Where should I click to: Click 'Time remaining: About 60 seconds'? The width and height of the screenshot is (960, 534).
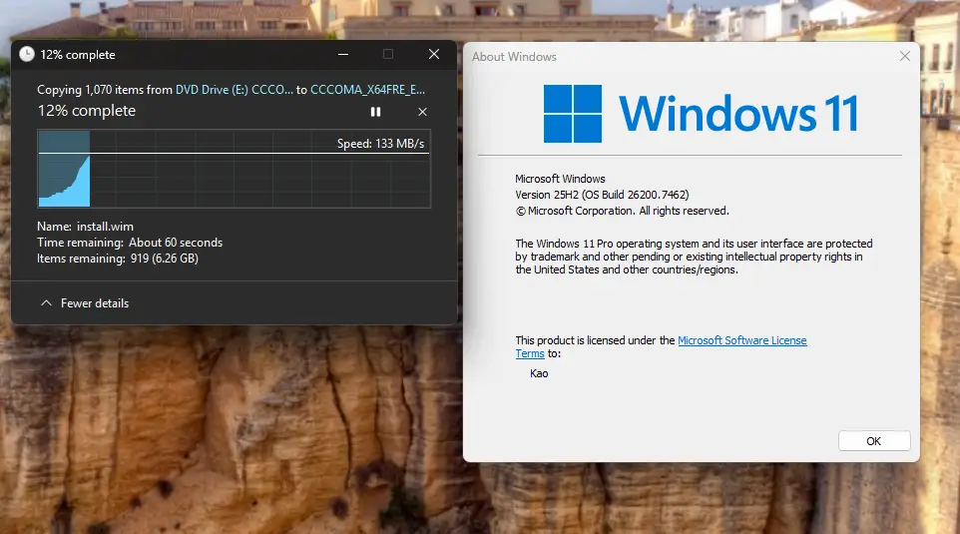pos(130,243)
